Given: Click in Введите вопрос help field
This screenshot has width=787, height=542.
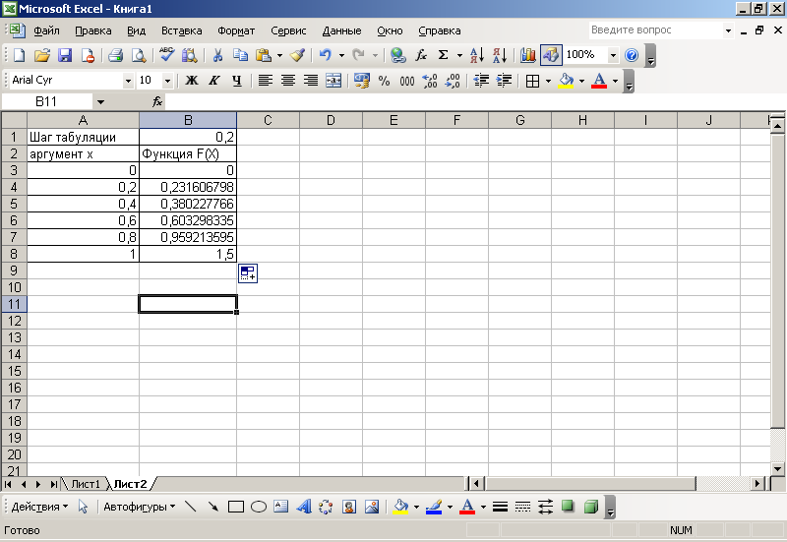Looking at the screenshot, I should (x=656, y=30).
